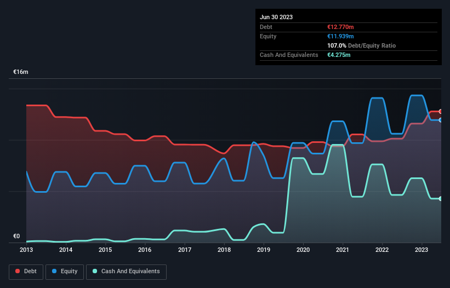Viewport: 450px width, 288px height.
Task: Click the 2019 x-axis label
Action: click(264, 250)
